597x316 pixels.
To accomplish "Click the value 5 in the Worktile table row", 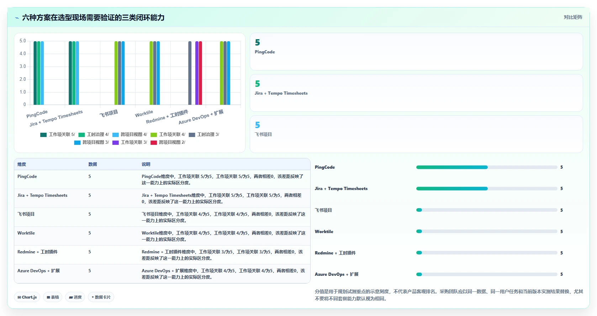I will pyautogui.click(x=90, y=233).
